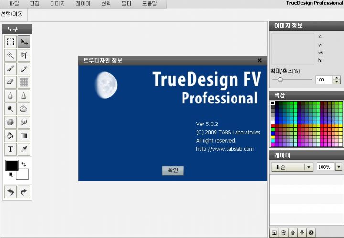344x238 pixels.
Task: Click the black foreground color swatch
Action: click(12, 165)
